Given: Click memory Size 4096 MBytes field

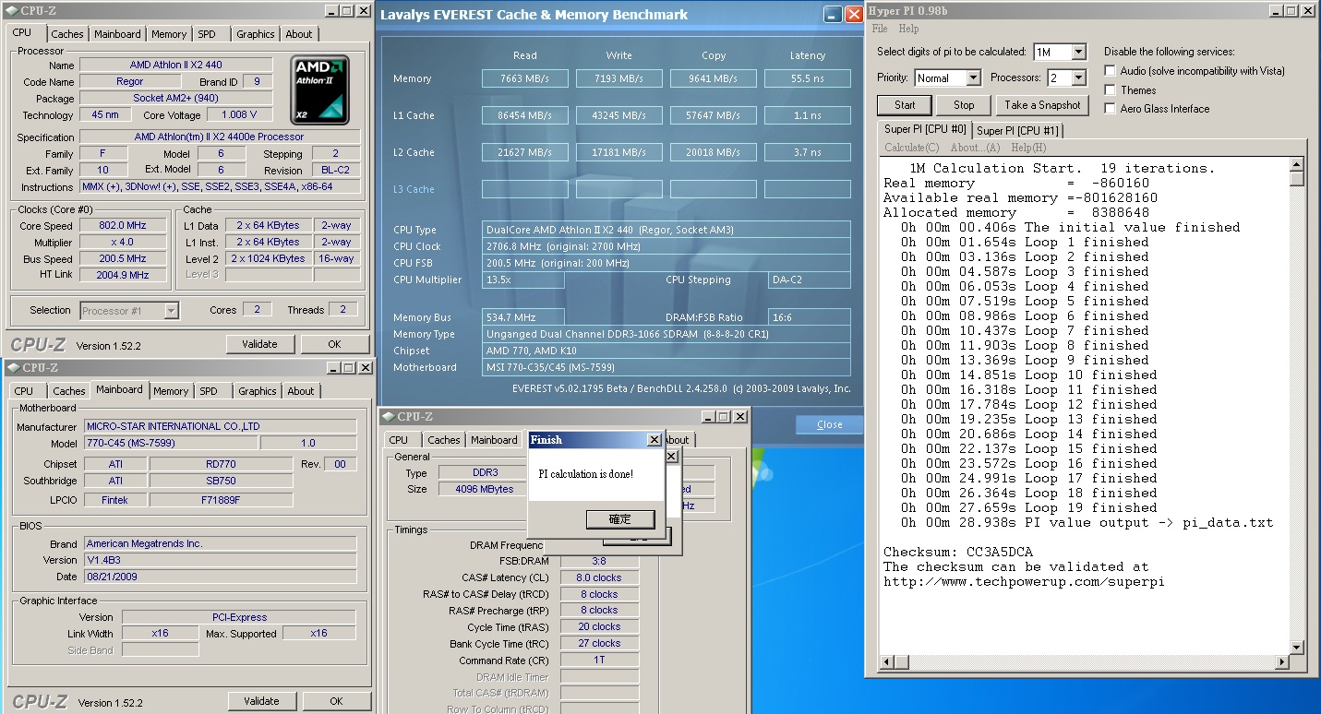Looking at the screenshot, I should [485, 489].
